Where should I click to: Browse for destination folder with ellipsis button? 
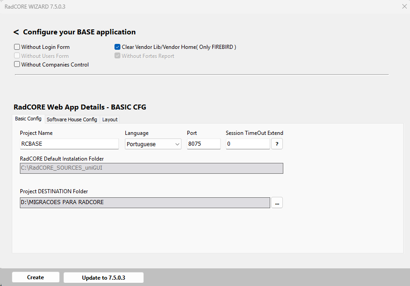point(277,203)
